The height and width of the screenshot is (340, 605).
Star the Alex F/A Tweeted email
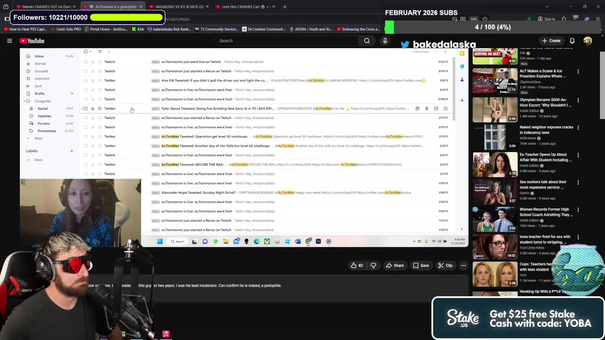click(x=93, y=80)
